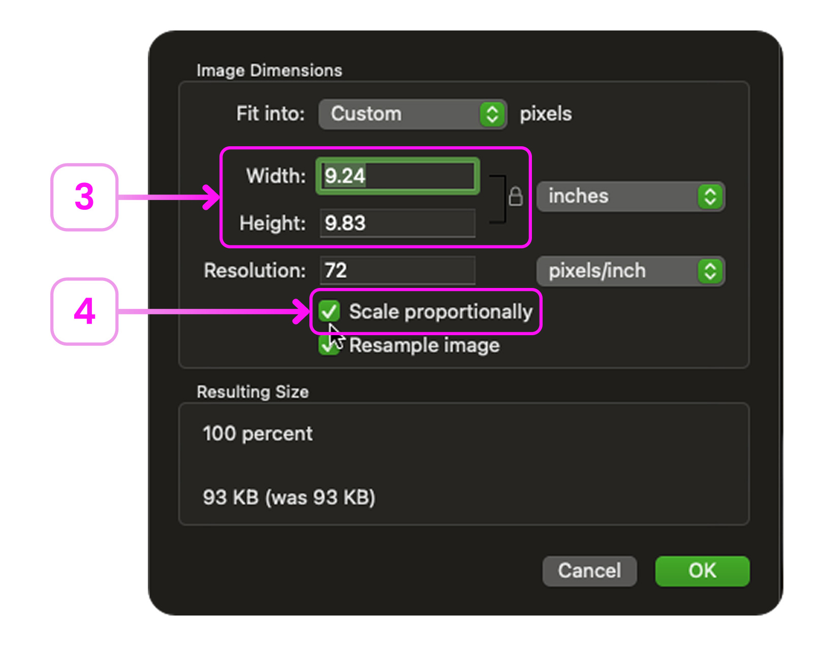Click the pixels/inch stepper arrows

[x=710, y=271]
